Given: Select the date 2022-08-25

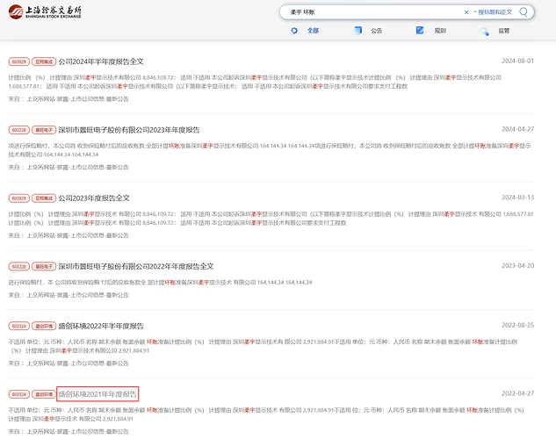Looking at the screenshot, I should pyautogui.click(x=517, y=325).
